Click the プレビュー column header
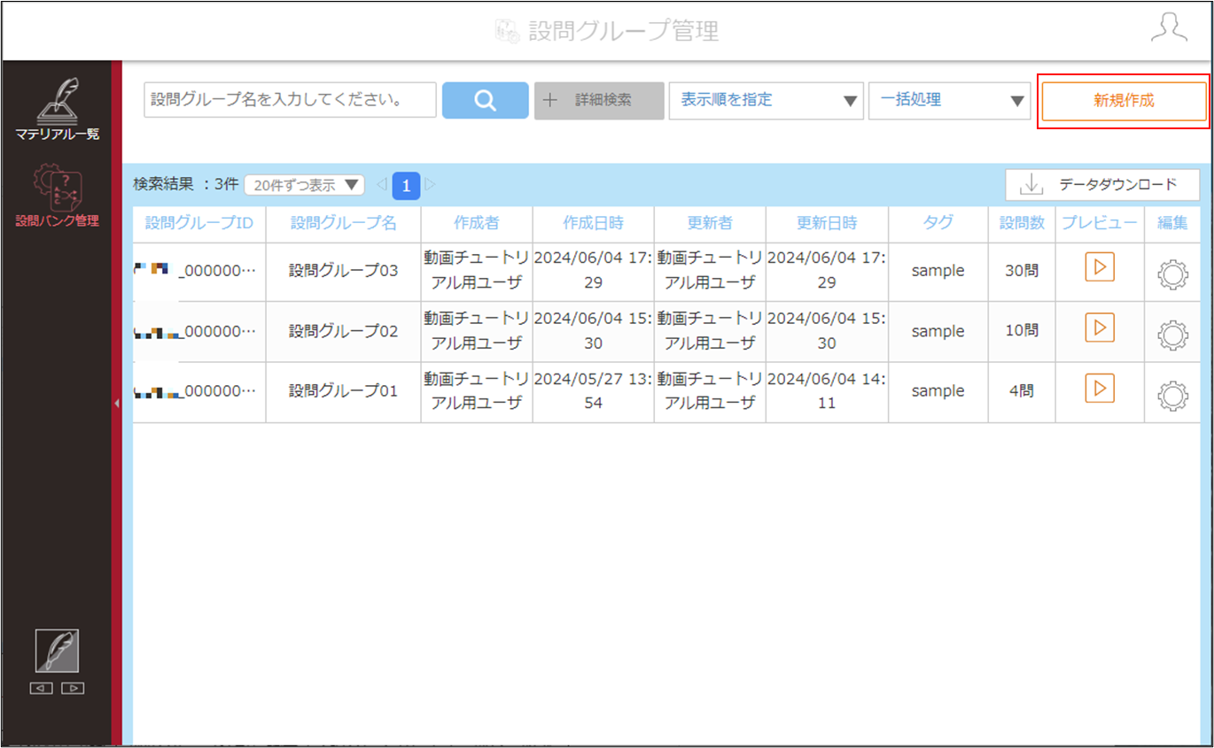Image resolution: width=1214 pixels, height=748 pixels. (x=1100, y=223)
